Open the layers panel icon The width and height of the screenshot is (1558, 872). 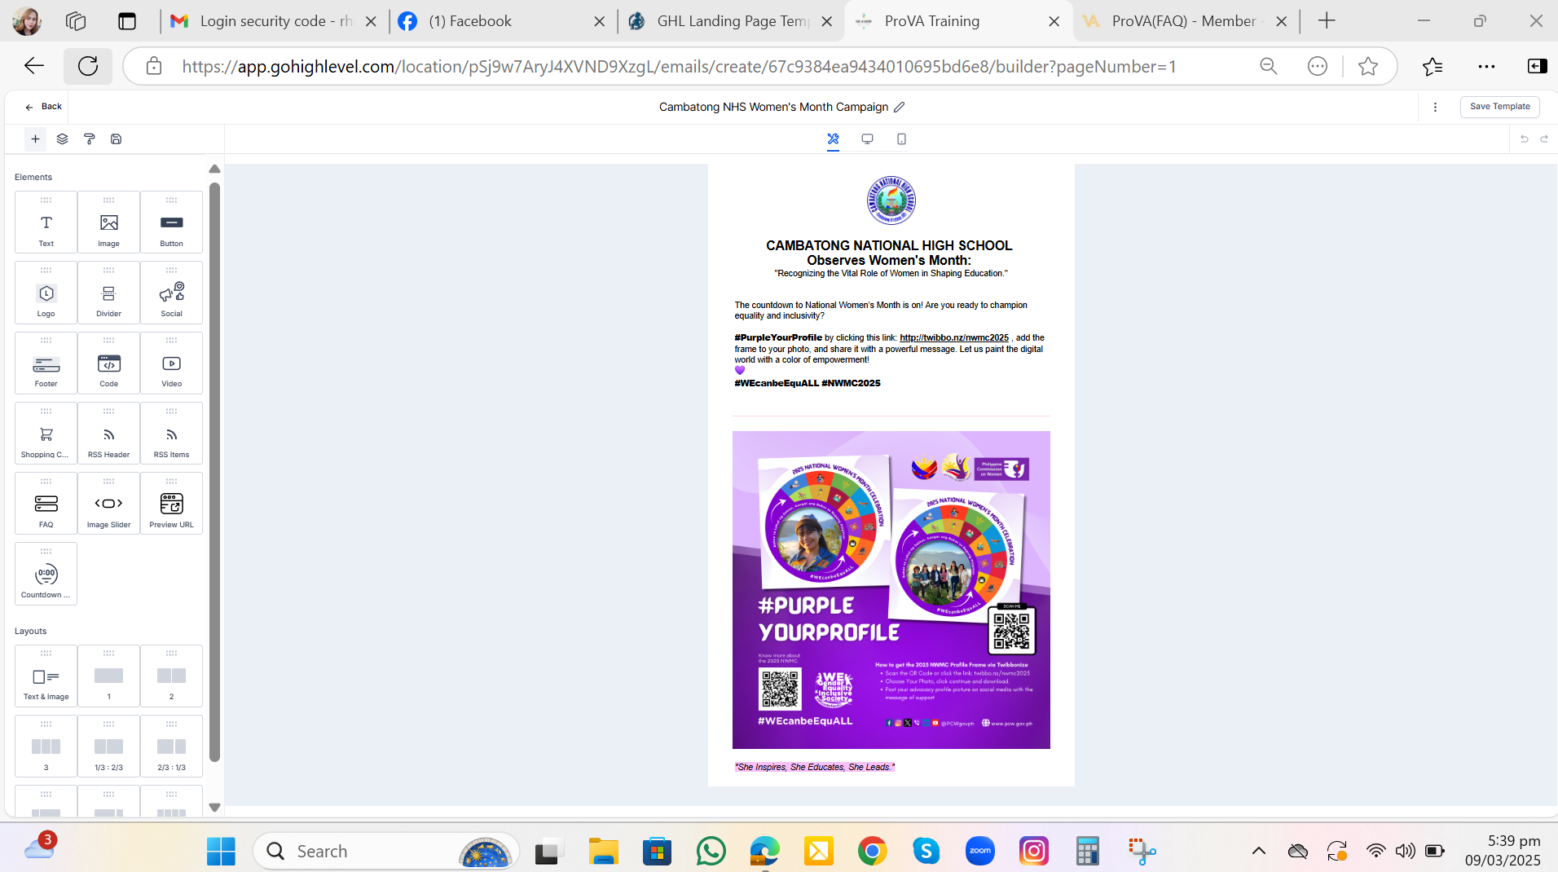point(62,139)
